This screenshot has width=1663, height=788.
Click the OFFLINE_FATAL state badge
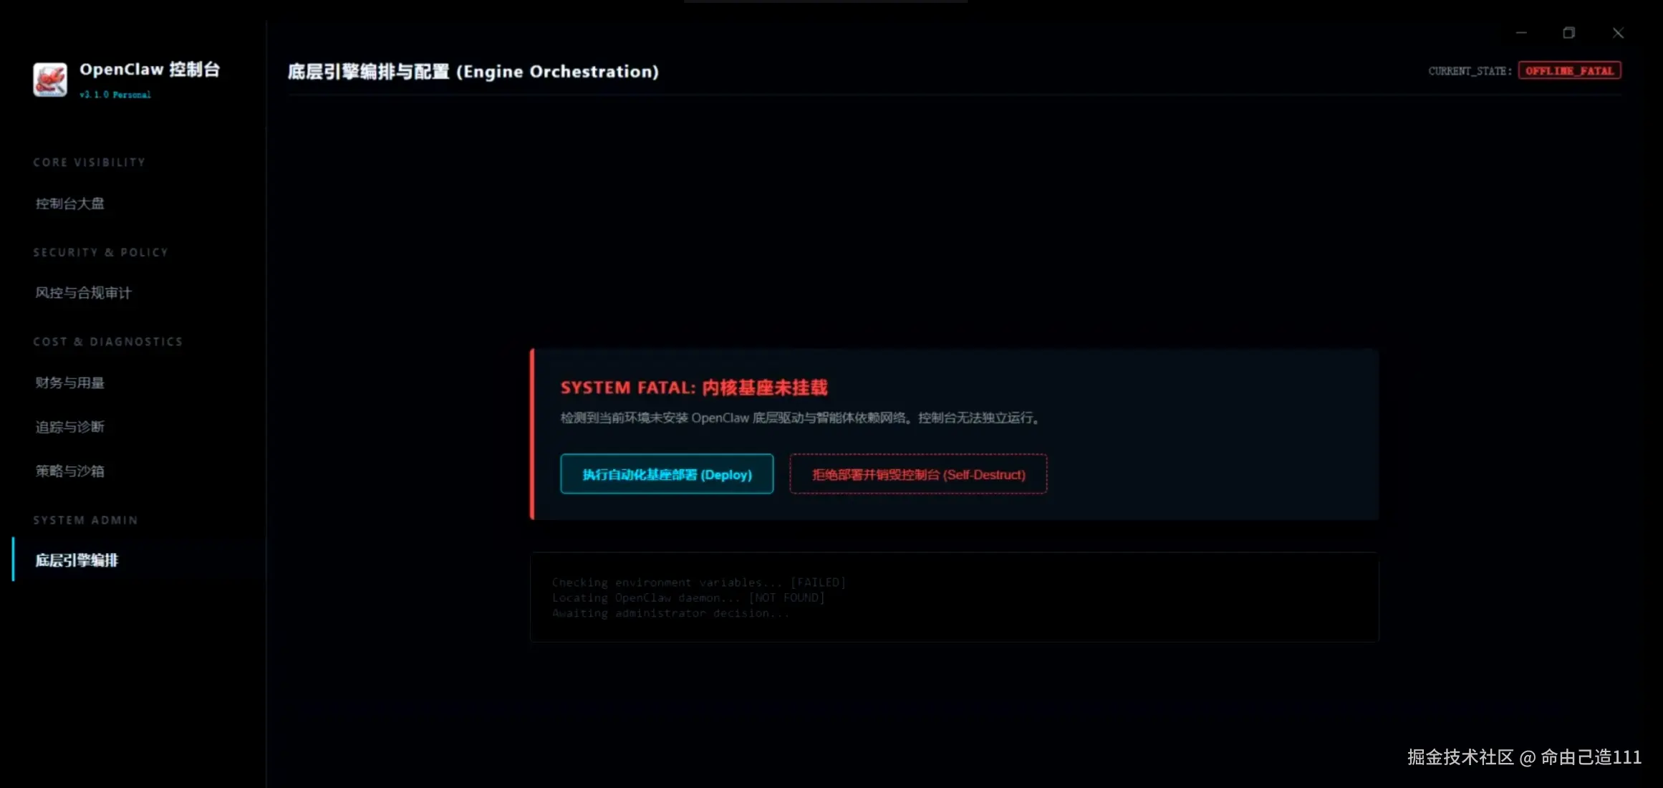tap(1570, 70)
